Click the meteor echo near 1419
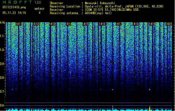Screen dimensions: 175x111 tap(150, 89)
